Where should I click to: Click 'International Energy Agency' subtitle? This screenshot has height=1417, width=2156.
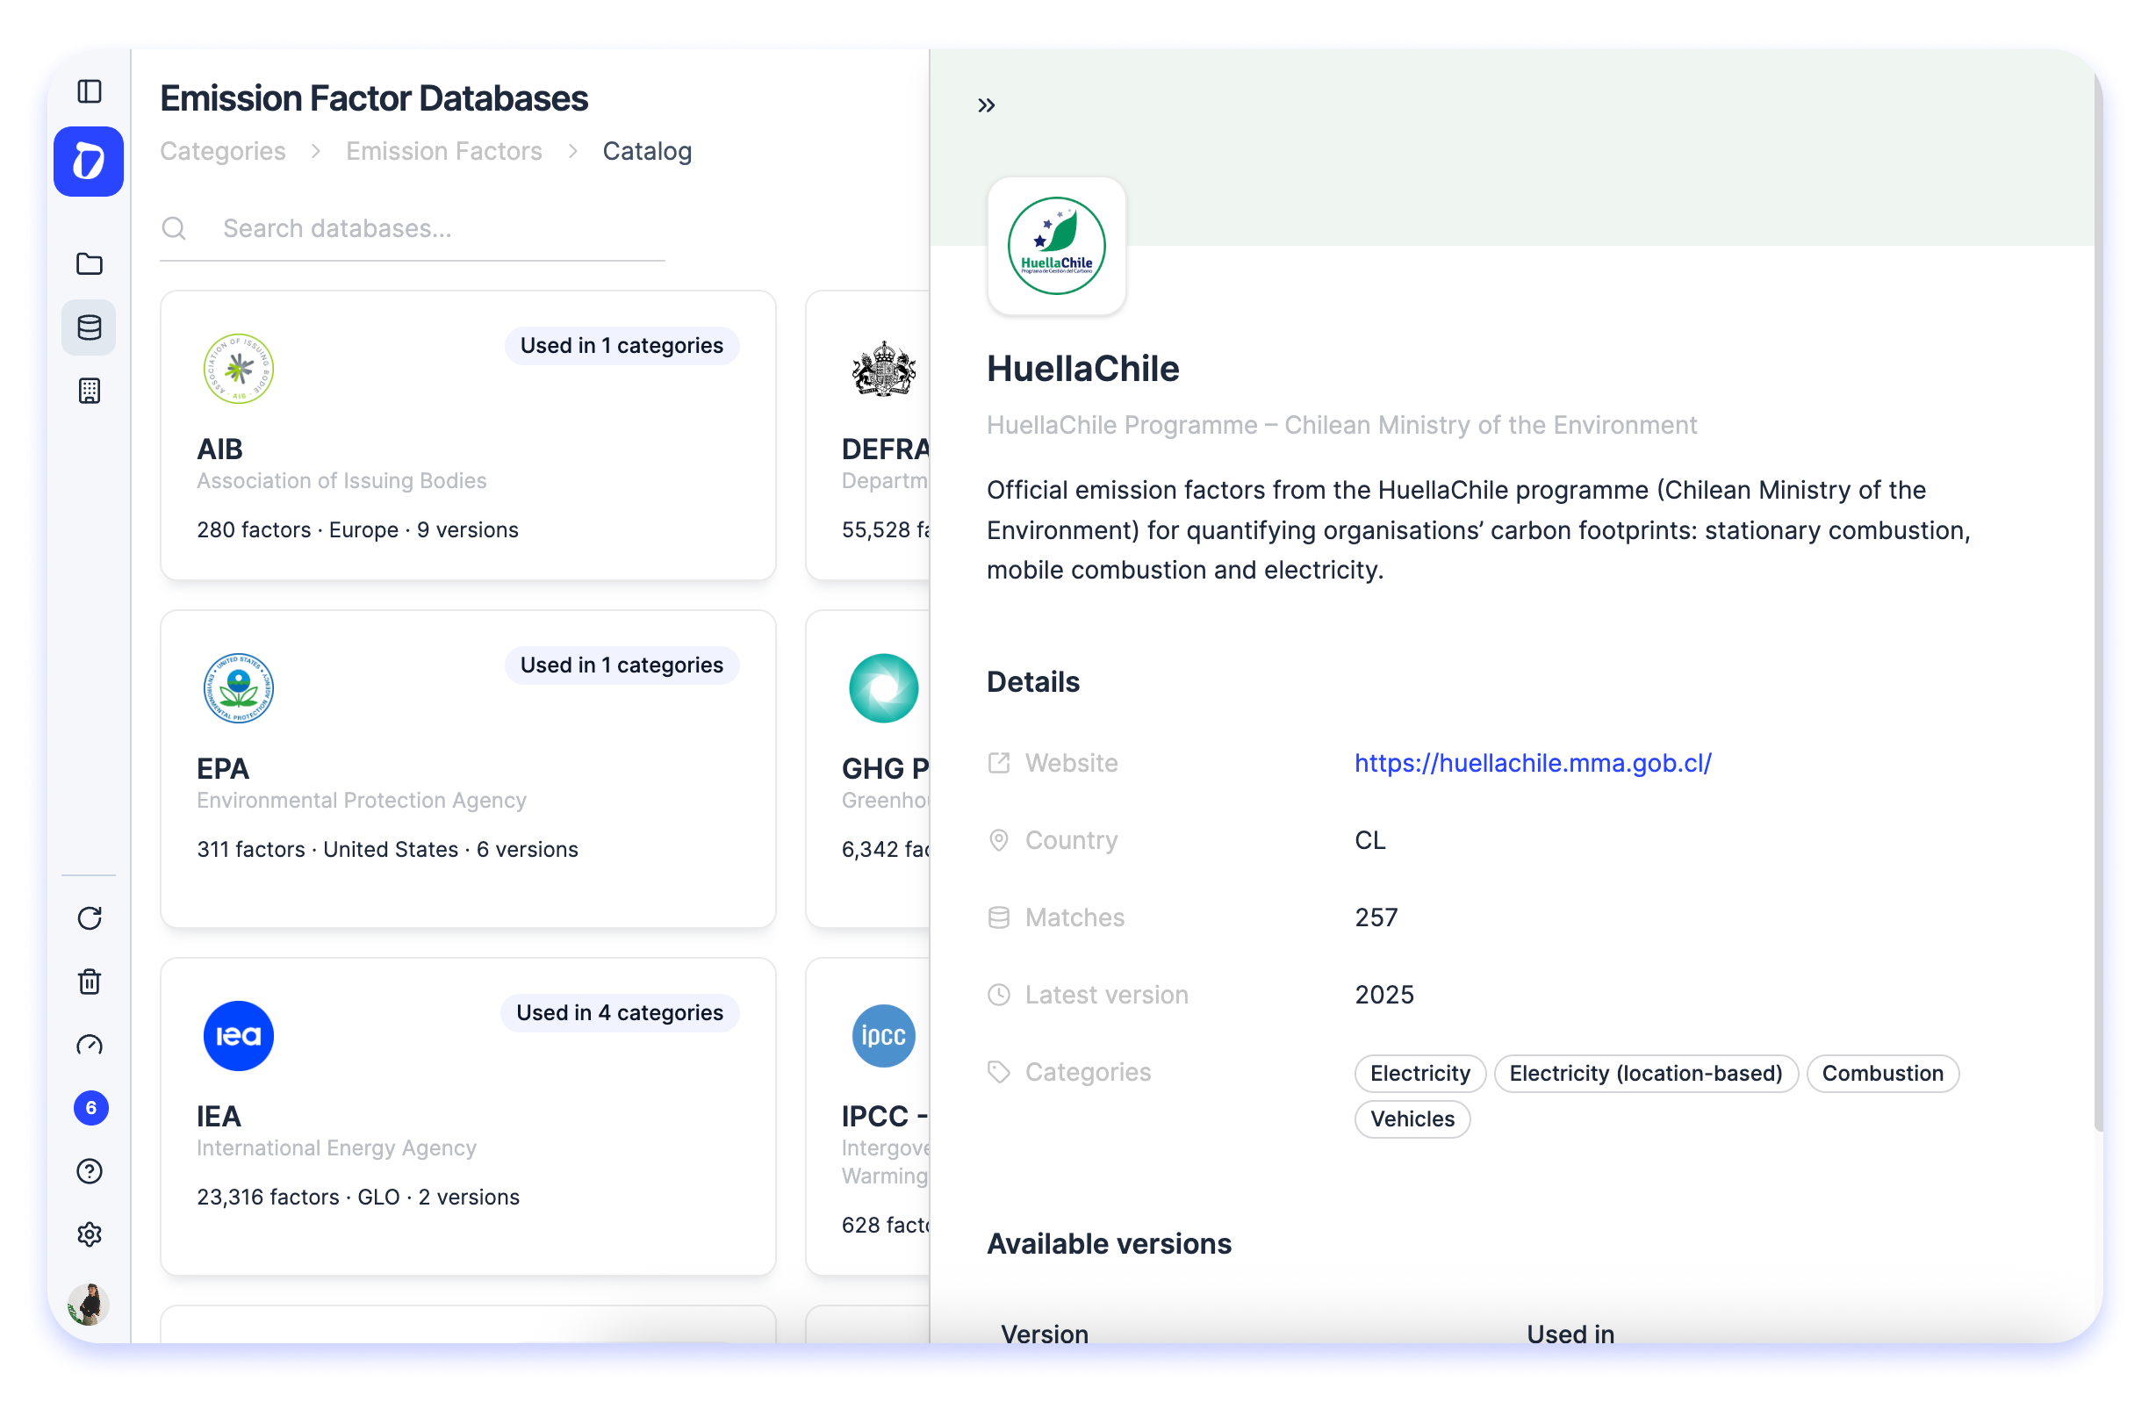tap(337, 1149)
